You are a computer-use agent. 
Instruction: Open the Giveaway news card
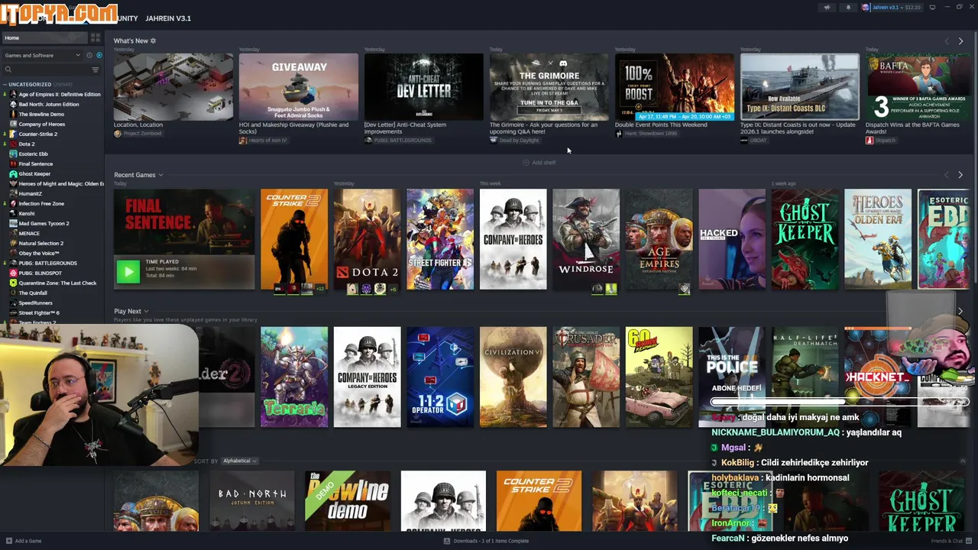pos(298,86)
